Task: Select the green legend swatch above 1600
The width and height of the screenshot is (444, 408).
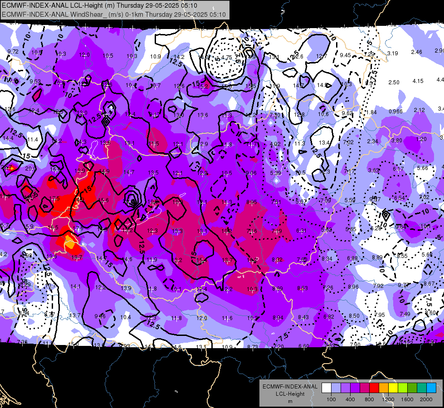Action: click(412, 388)
